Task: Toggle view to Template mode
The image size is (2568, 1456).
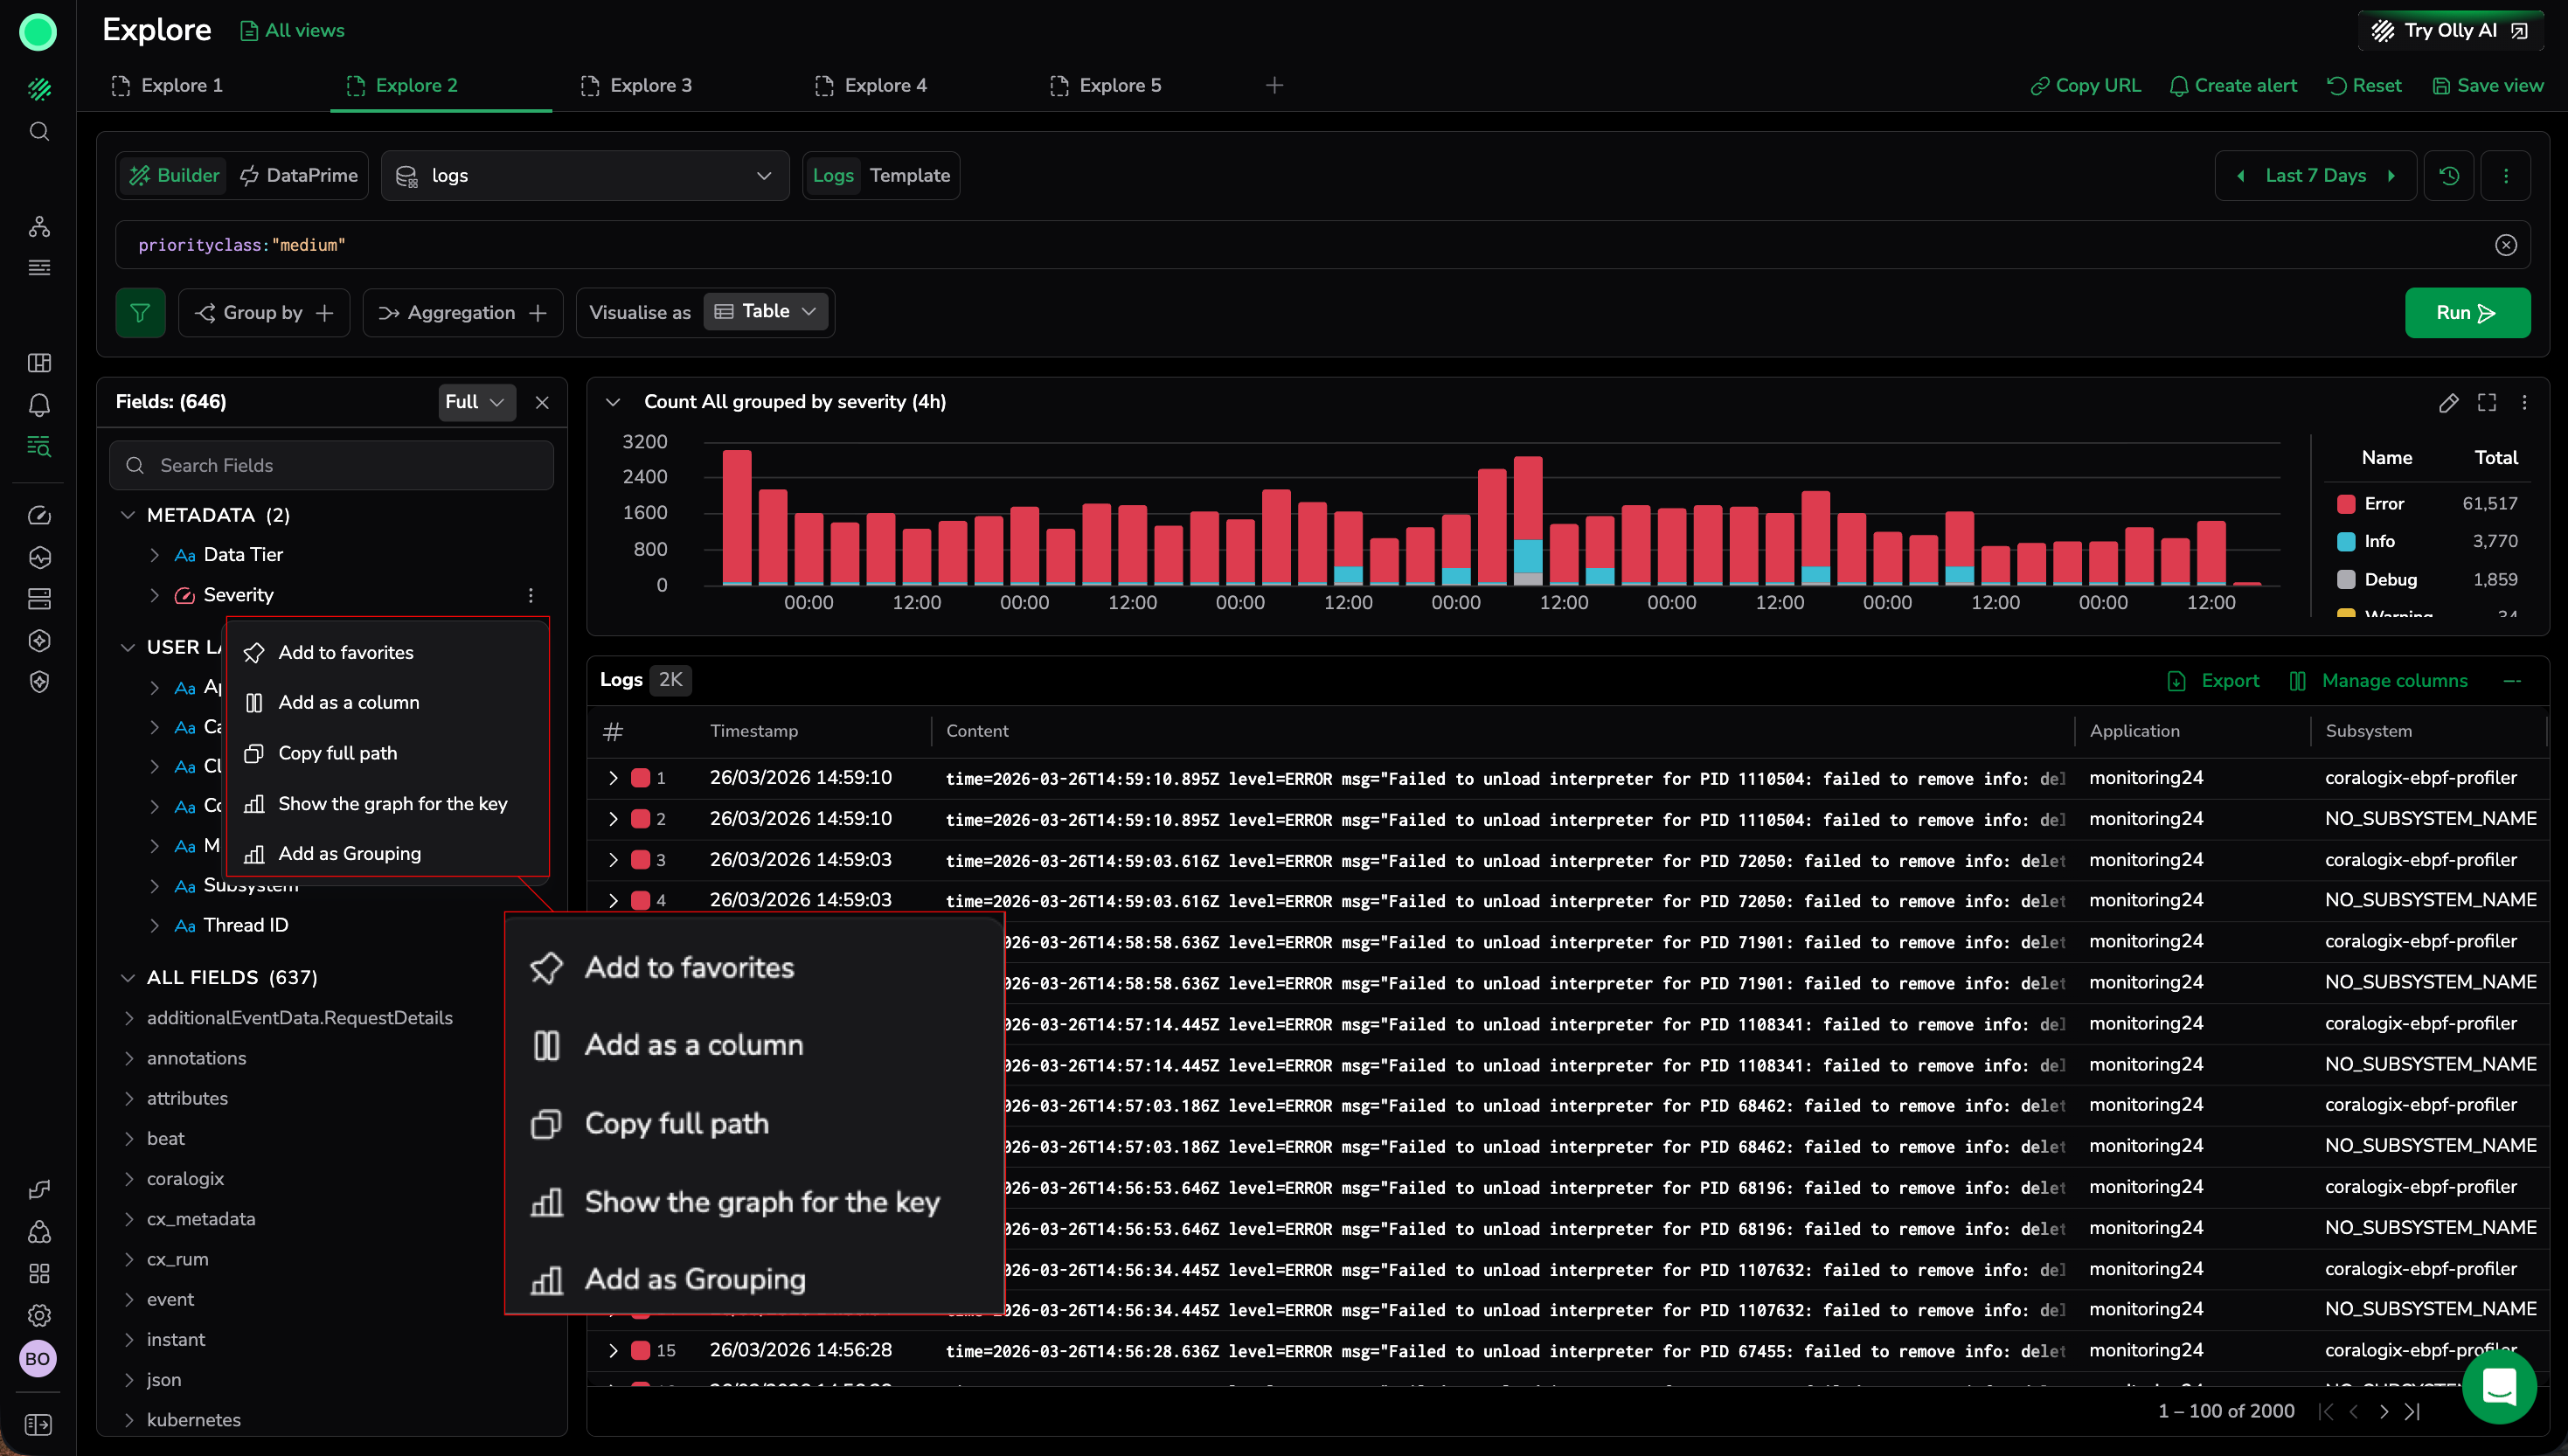Action: click(x=909, y=176)
